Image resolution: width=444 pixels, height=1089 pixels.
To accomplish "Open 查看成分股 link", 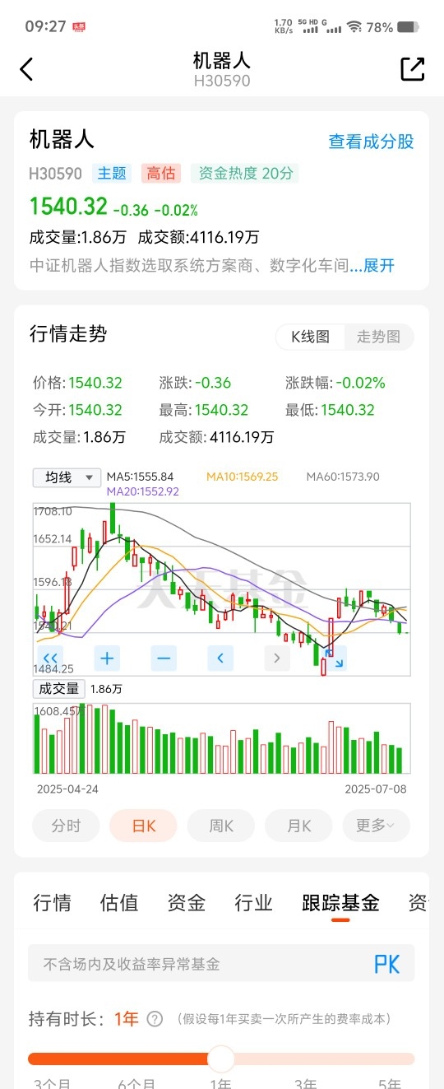I will [371, 142].
